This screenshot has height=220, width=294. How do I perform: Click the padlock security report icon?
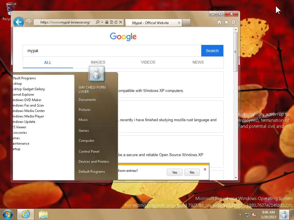click(107, 22)
